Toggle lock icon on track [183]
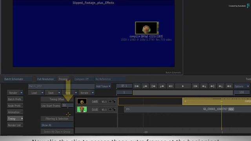This screenshot has width=251, height=141. [114, 101]
